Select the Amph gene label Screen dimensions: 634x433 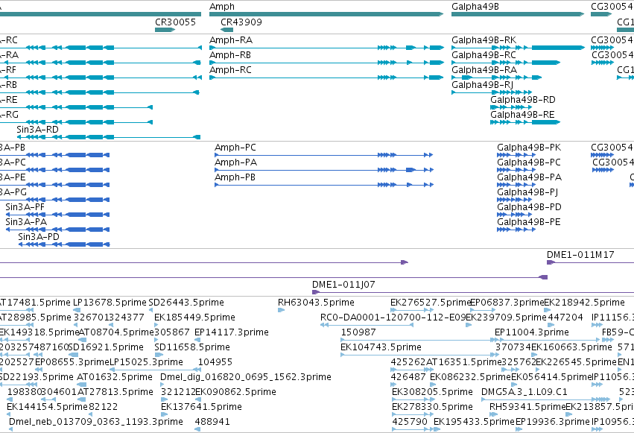pos(221,7)
